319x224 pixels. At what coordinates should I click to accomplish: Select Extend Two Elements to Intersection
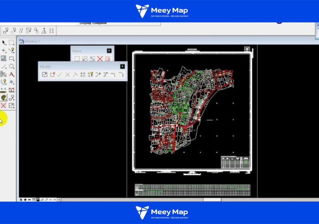tap(67, 74)
